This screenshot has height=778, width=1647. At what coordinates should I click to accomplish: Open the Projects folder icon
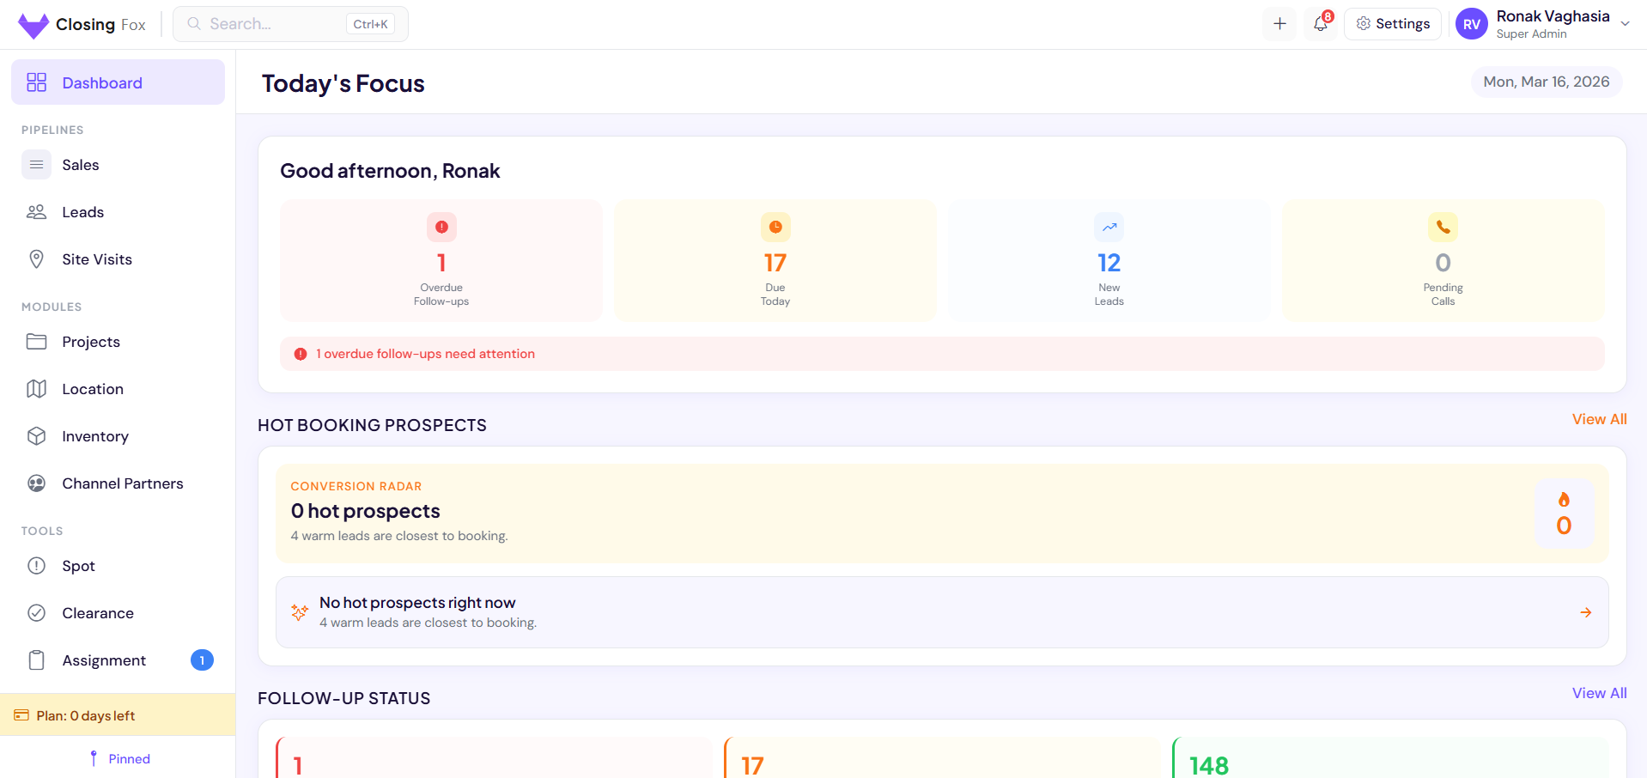coord(36,341)
